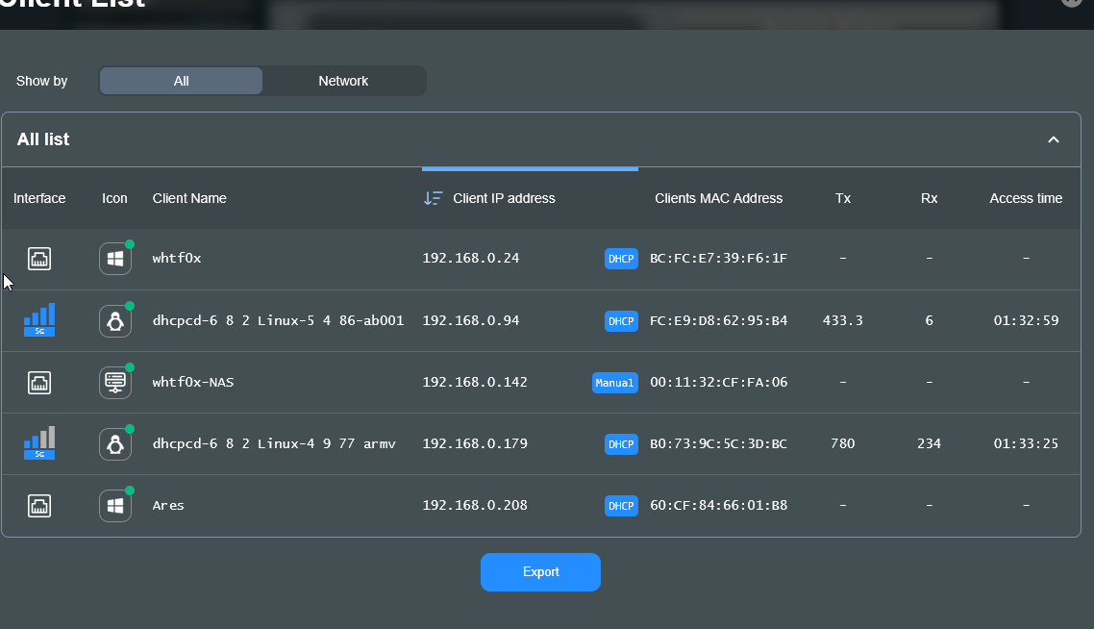Click the wired Ethernet interface icon for whtf0x
Viewport: 1094px width, 629px height.
point(39,259)
